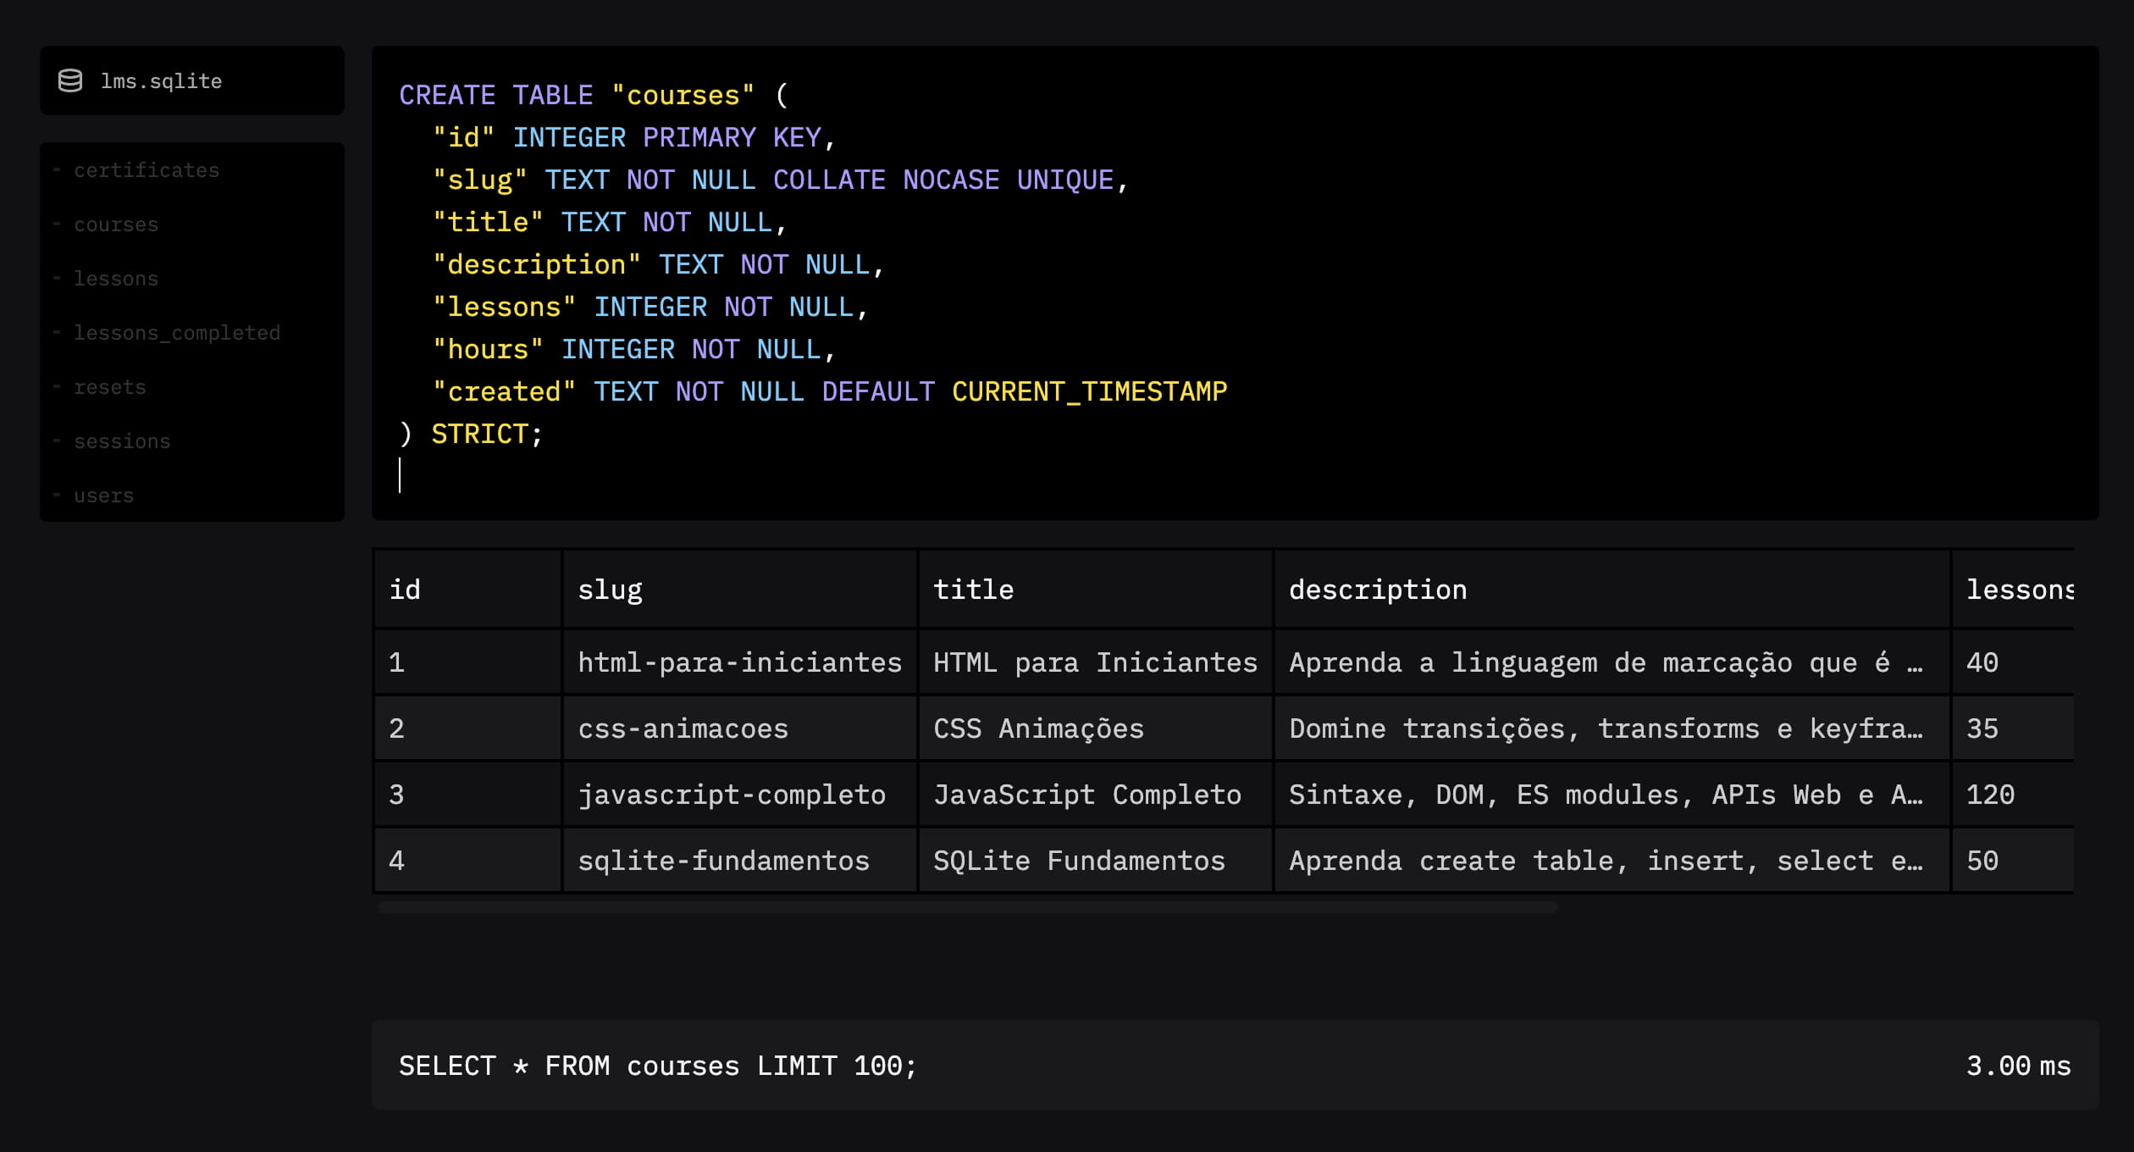Click the horizontal scrollbar under results table
The height and width of the screenshot is (1152, 2134).
tap(968, 907)
